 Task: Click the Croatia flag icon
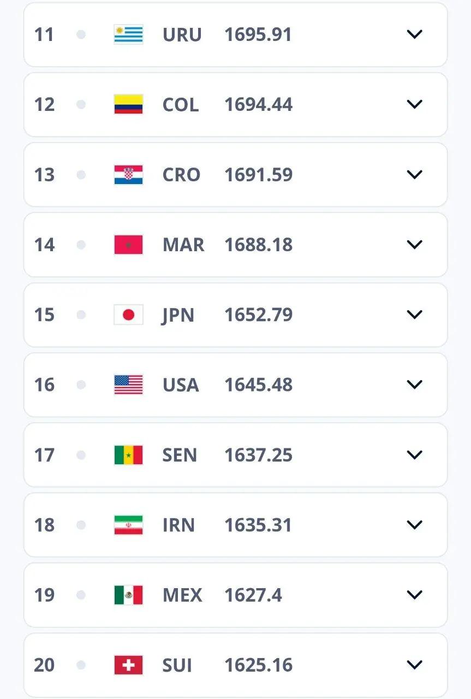tap(128, 175)
